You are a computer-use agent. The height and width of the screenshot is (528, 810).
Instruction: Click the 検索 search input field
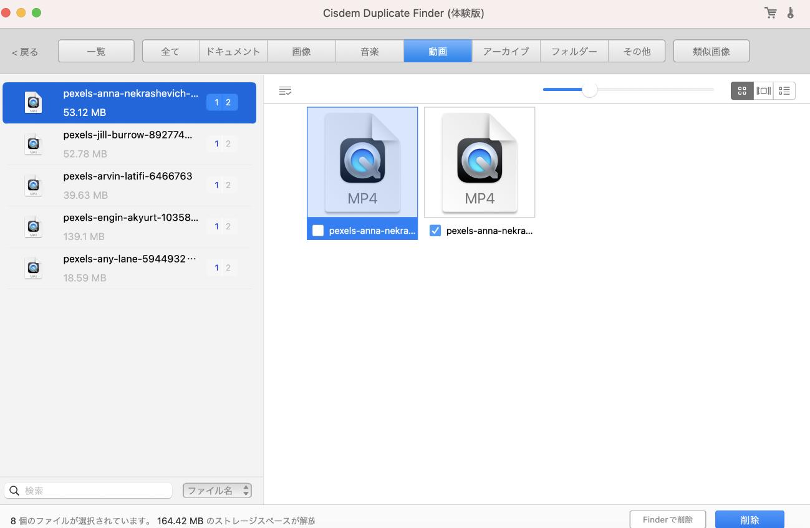(94, 491)
